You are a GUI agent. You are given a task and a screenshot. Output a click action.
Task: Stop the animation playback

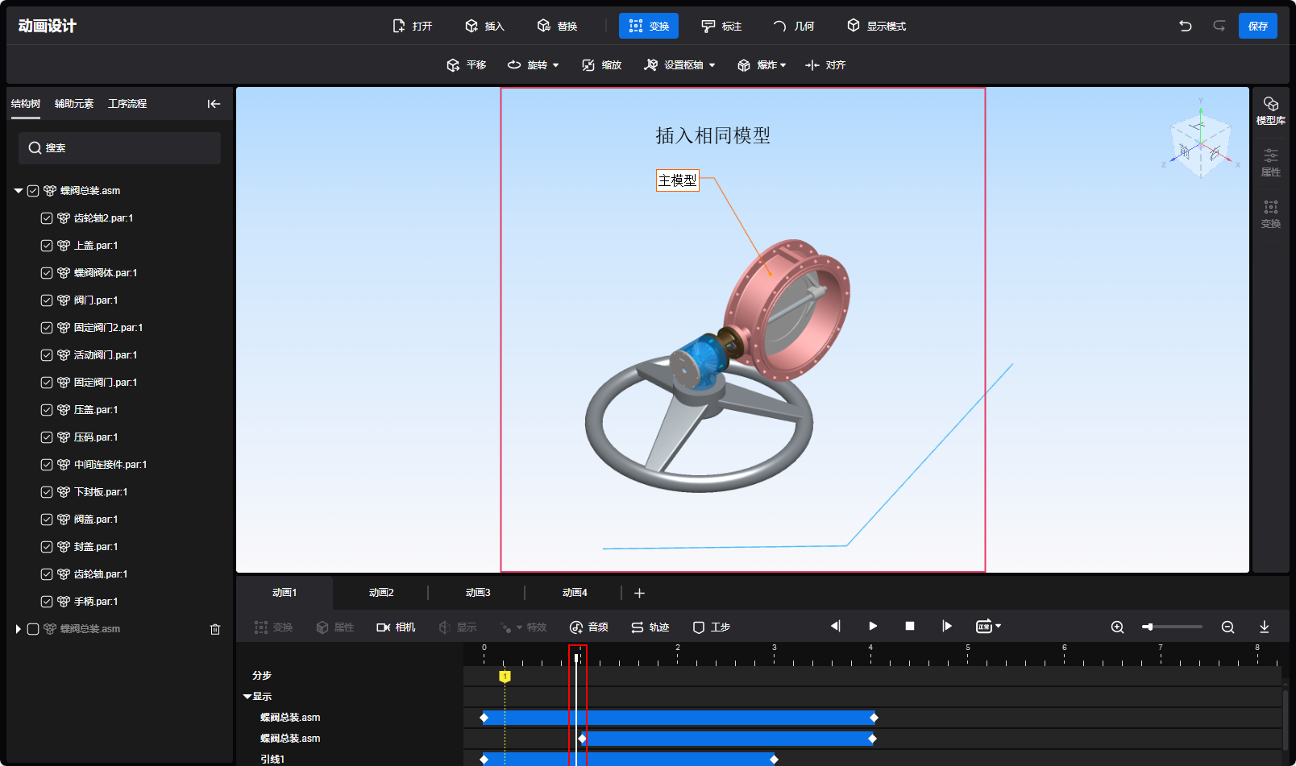pyautogui.click(x=910, y=626)
